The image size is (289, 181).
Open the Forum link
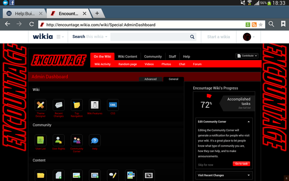pos(197,64)
